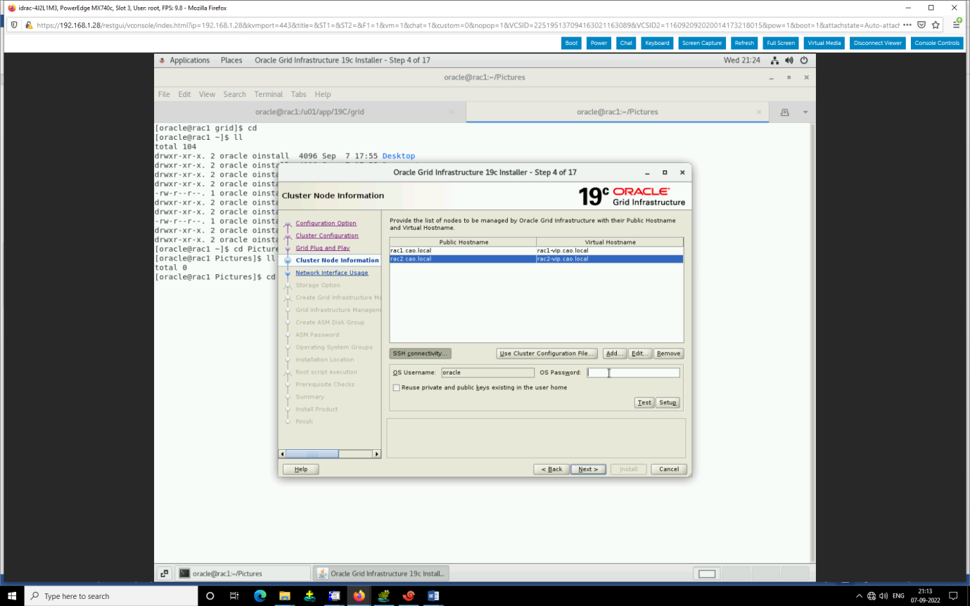This screenshot has width=970, height=606.
Task: Click Next in the installer
Action: [x=588, y=469]
